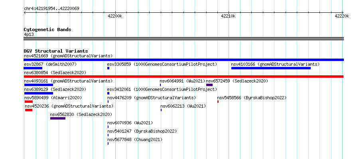This screenshot has width=355, height=159.
Task: Open the nsv4093161 gnomAD variant label
Action: [x=68, y=81]
